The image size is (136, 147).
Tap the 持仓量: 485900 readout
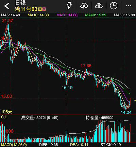click(99, 118)
